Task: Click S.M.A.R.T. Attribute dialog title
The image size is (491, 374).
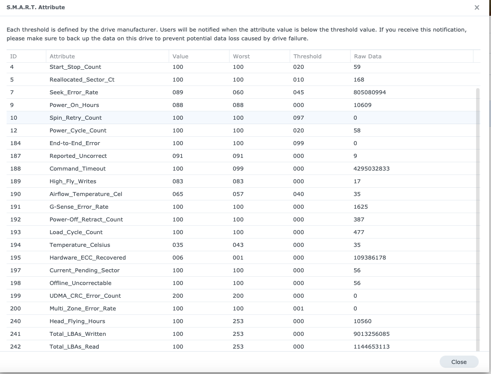Action: tap(36, 7)
